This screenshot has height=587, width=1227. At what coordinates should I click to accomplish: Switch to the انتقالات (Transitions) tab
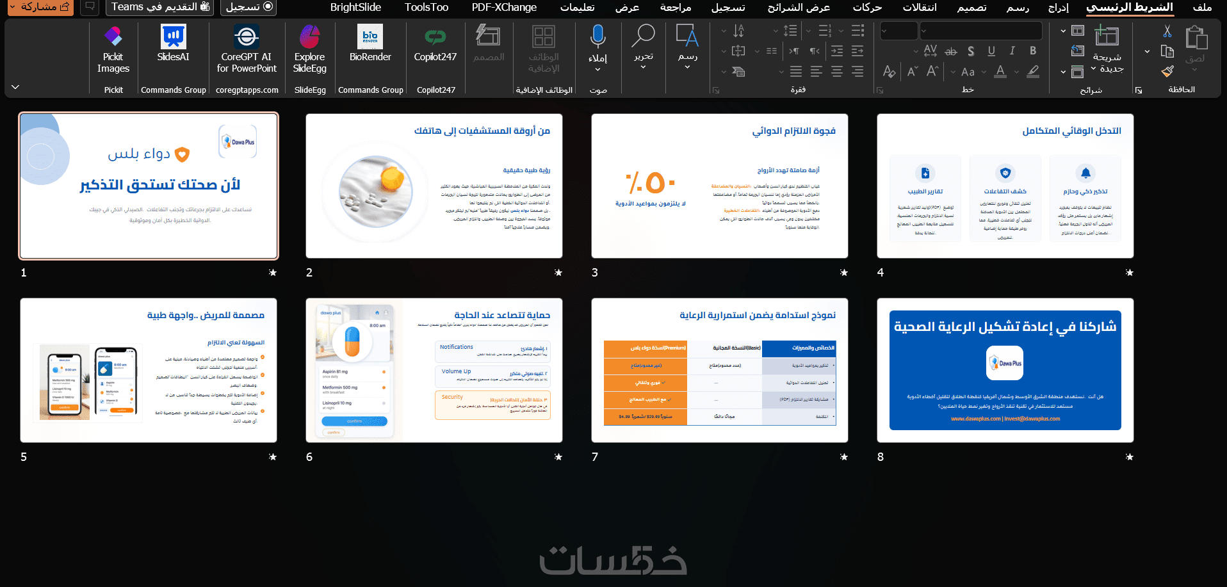coord(920,7)
